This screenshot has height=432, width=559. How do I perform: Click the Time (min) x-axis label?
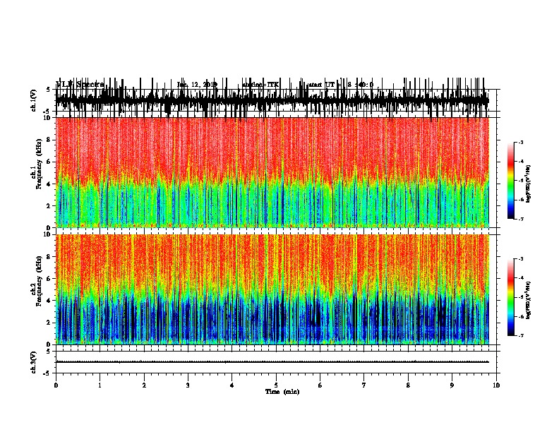pyautogui.click(x=282, y=392)
